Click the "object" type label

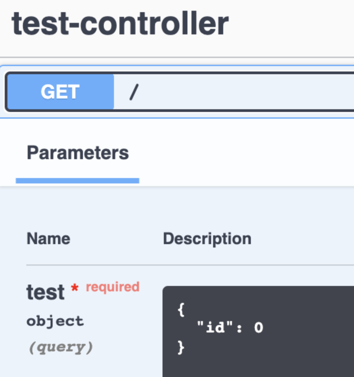(x=55, y=321)
